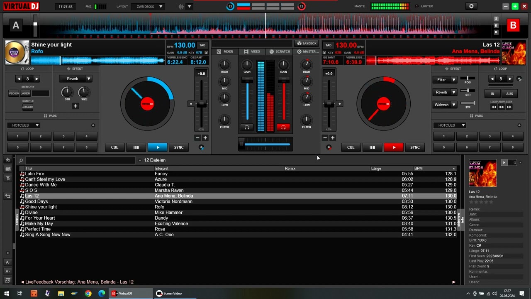Open deck B Filter effect dropdown
This screenshot has height=299, width=531.
pos(444,80)
